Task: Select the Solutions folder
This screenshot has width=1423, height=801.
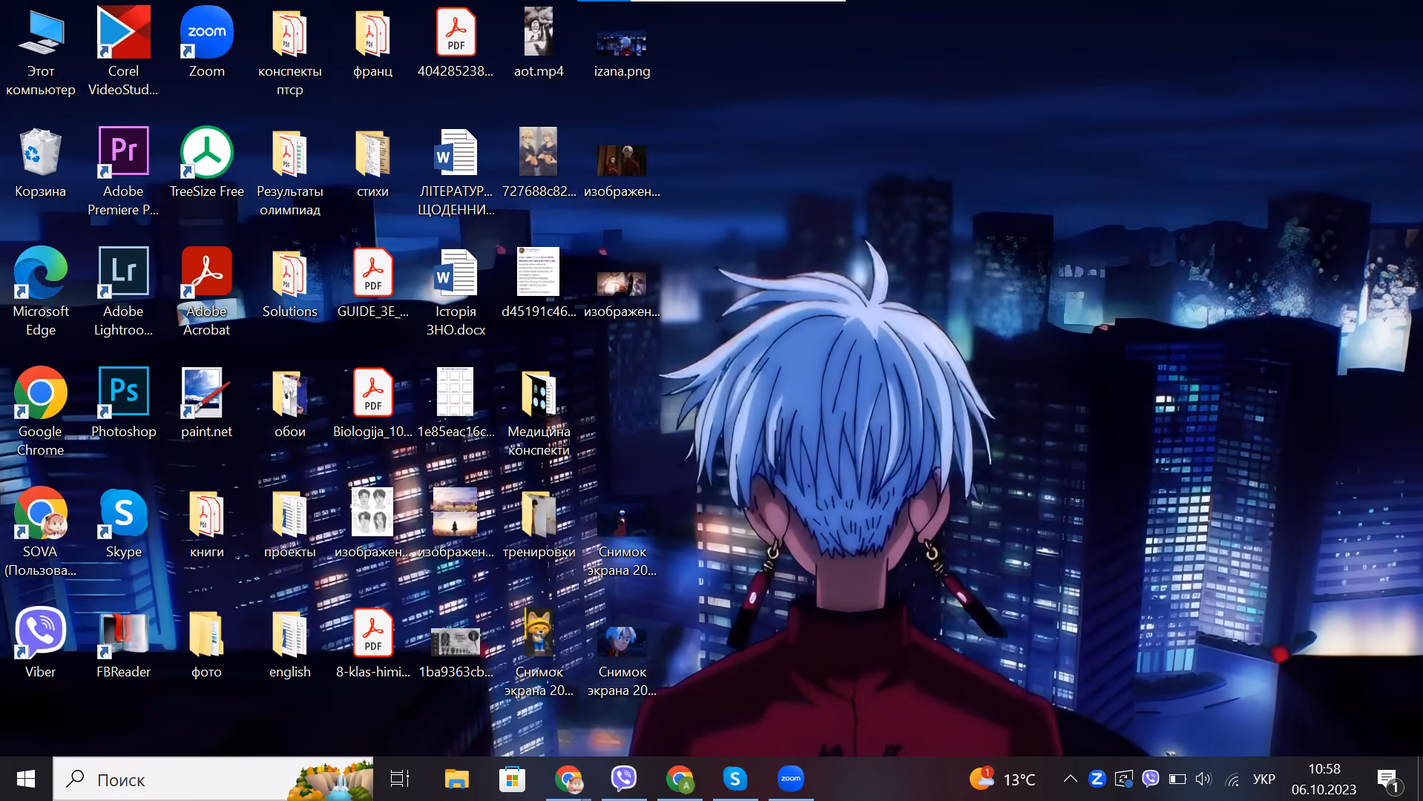Action: pos(289,283)
